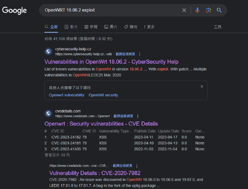
Task: Click the CVE-2022-41435 table cell
Action: click(x=66, y=149)
